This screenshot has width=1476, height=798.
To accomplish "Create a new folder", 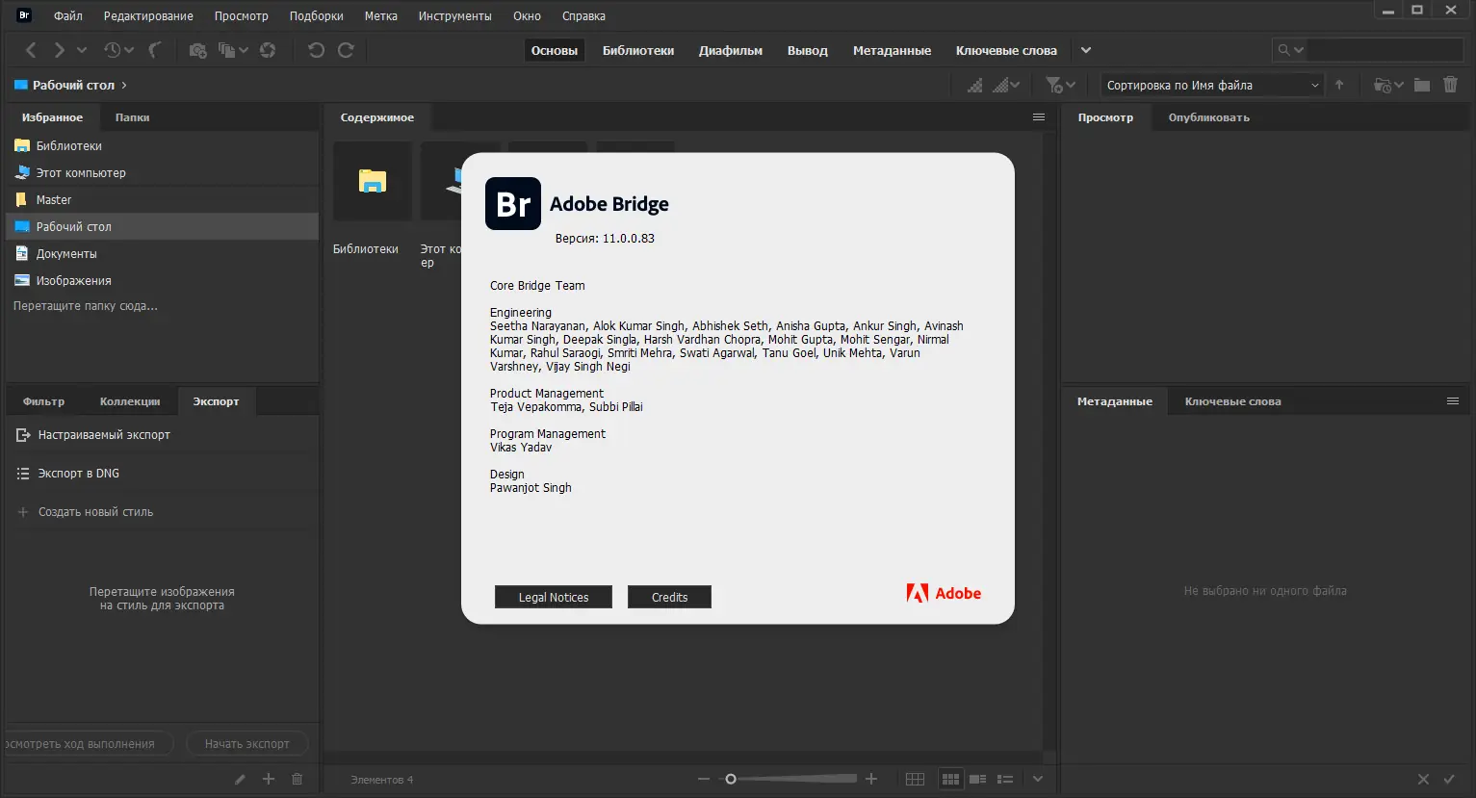I will click(1422, 85).
